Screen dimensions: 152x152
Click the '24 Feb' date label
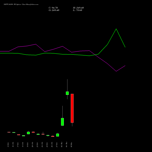tap(42, 145)
